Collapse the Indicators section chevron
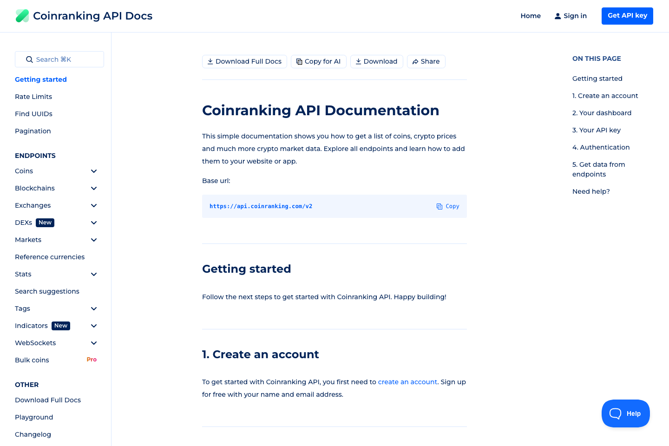The image size is (669, 446). 94,326
